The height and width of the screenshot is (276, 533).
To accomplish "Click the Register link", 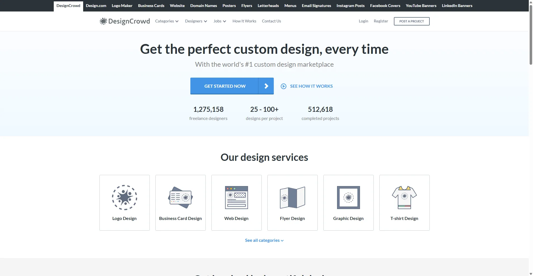I will point(381,21).
